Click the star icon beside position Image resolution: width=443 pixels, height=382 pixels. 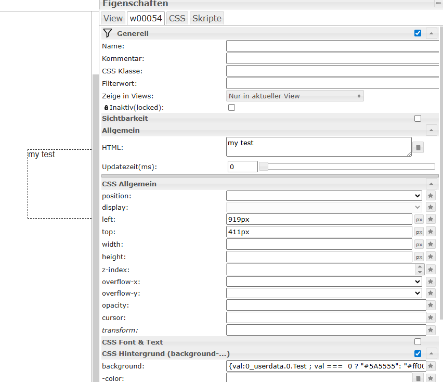coord(431,196)
